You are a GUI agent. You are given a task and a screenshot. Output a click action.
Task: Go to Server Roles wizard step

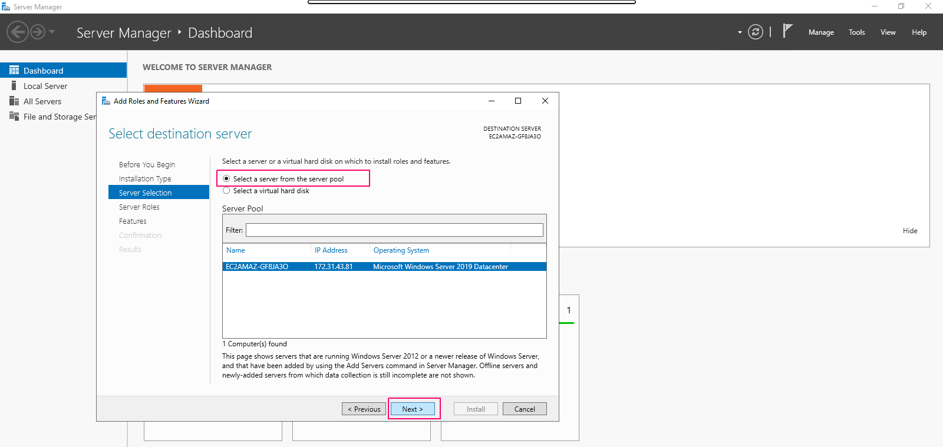(139, 207)
